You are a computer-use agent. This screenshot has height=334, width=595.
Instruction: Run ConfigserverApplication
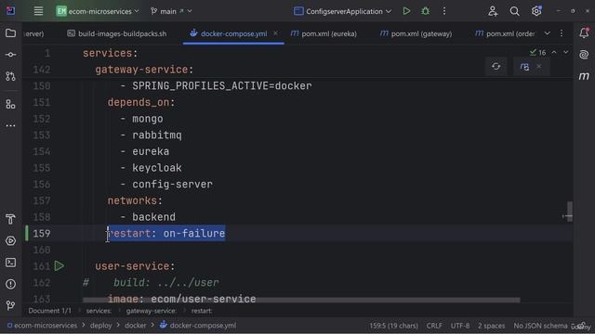click(406, 11)
